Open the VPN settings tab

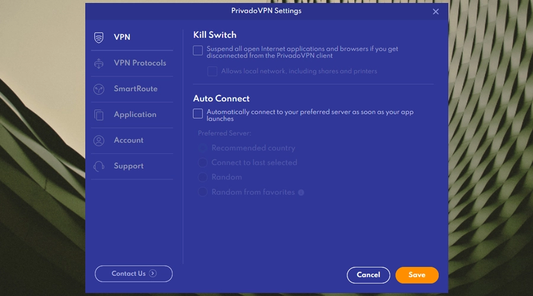(x=132, y=37)
